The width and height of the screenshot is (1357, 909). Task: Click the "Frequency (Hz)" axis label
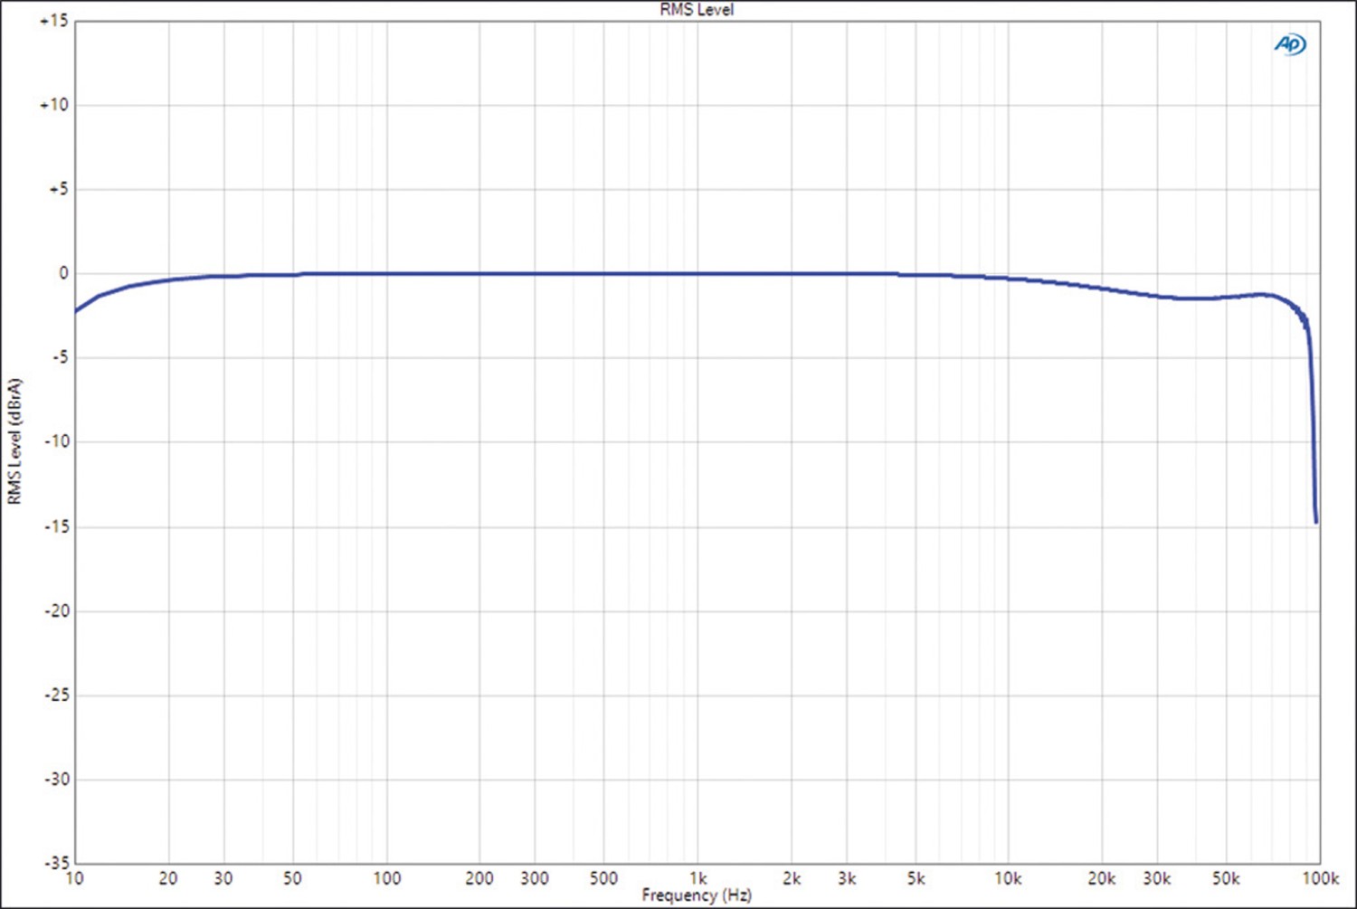coord(697,895)
